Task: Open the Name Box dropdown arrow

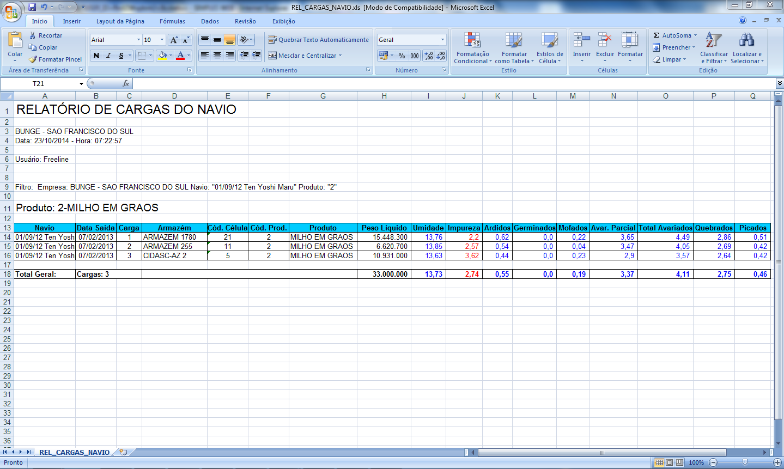Action: click(81, 84)
